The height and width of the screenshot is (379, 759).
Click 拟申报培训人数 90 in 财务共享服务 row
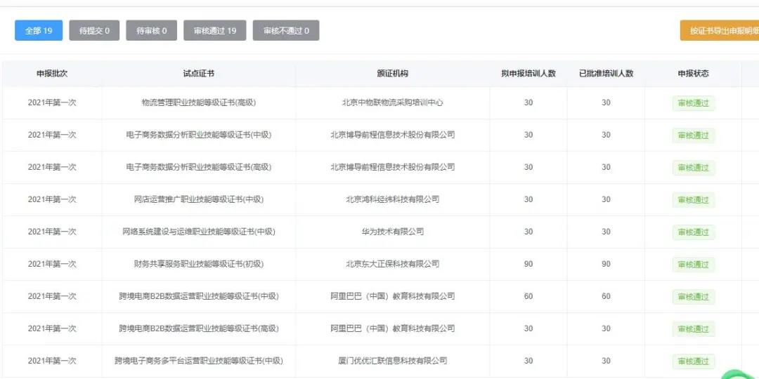click(x=528, y=264)
